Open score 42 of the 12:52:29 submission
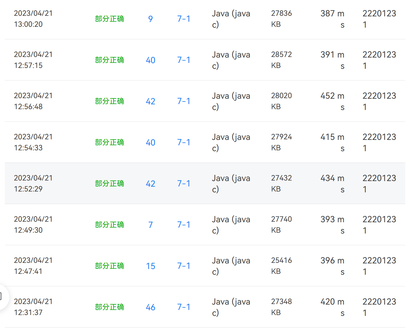Viewport: 412px width, 328px height. click(150, 184)
